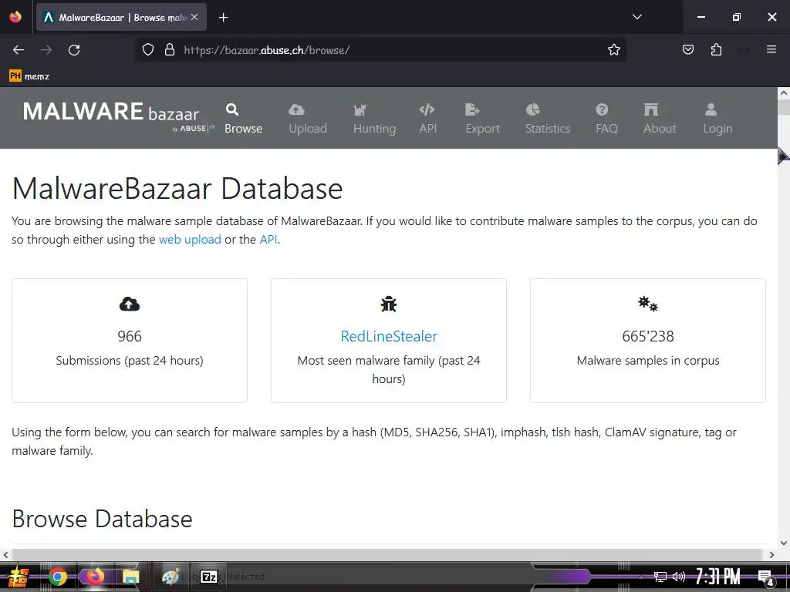Select the MalwareBazaar browser tab
Viewport: 790px width, 592px height.
(121, 18)
